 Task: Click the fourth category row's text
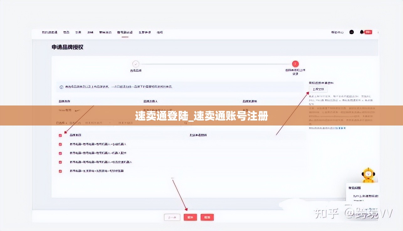click(x=97, y=171)
